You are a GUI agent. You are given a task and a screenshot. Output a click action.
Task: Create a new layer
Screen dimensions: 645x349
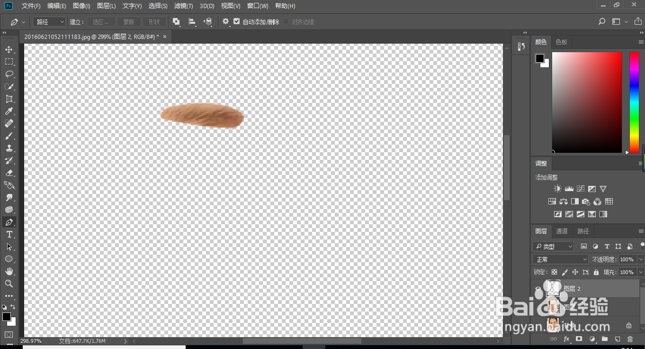tap(617, 339)
